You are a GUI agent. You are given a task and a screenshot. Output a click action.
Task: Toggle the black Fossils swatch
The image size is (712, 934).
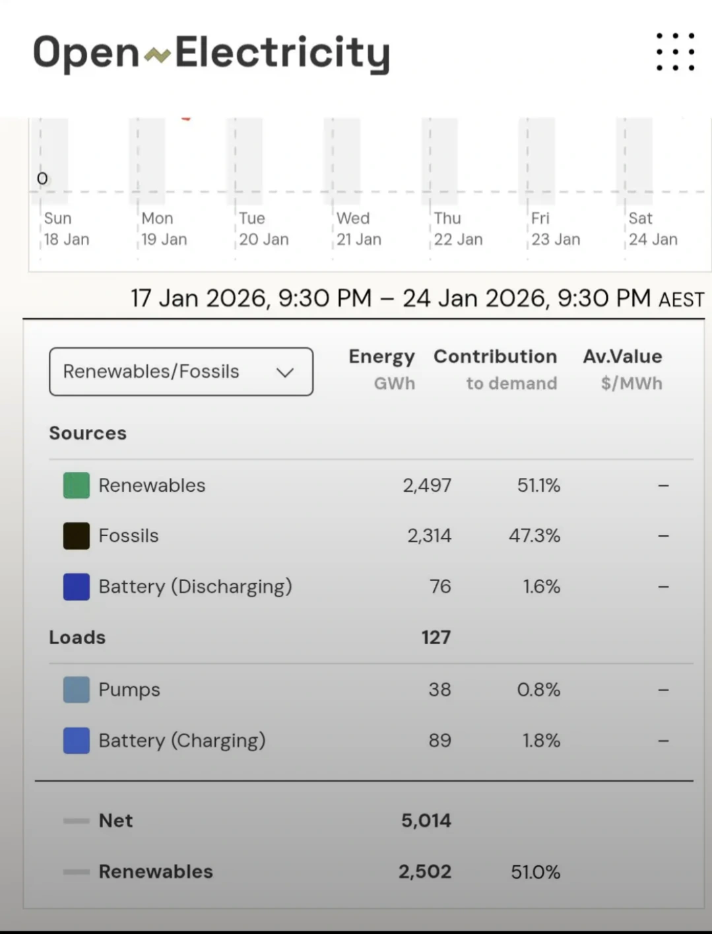click(77, 536)
